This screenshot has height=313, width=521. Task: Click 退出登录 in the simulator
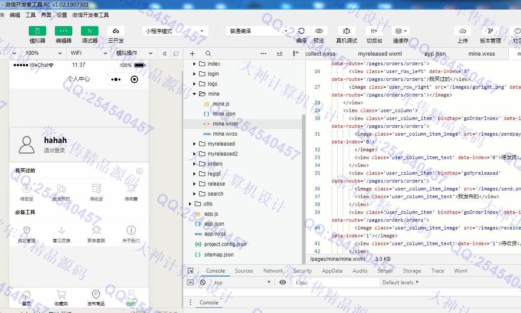click(x=54, y=150)
